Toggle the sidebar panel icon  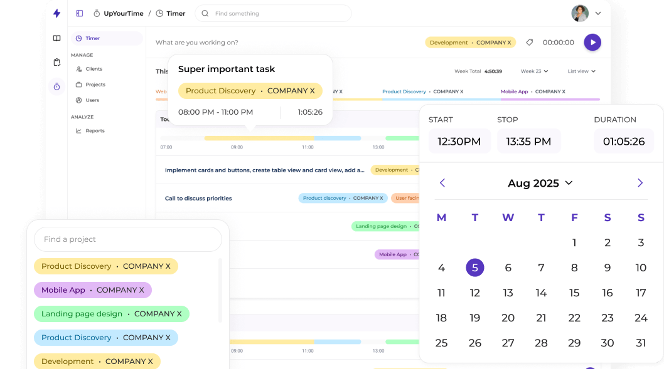79,13
